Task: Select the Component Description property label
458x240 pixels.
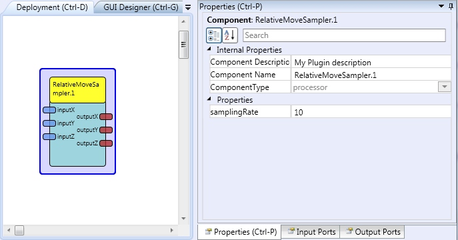Action: tap(250, 62)
